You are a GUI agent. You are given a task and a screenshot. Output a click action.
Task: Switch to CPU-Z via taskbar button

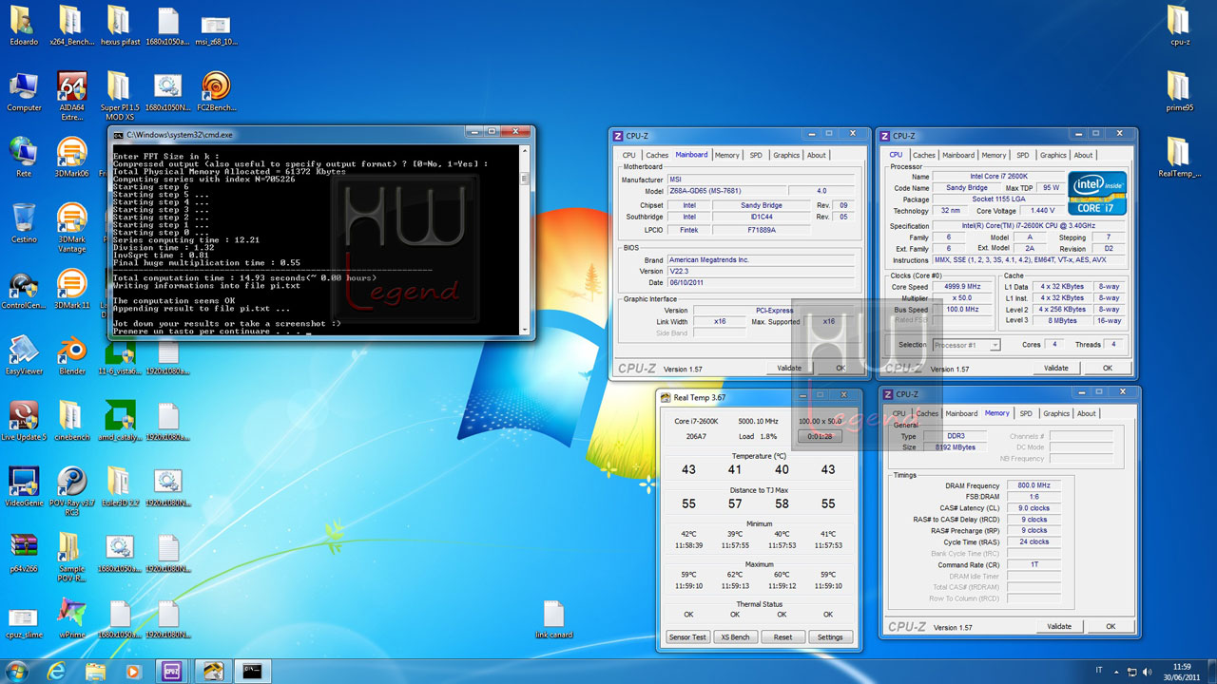pos(173,672)
